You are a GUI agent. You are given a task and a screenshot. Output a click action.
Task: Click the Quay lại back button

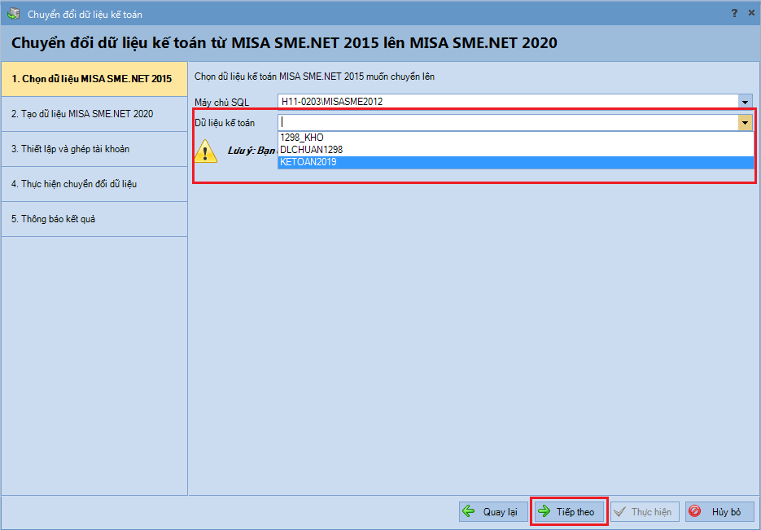[x=493, y=511]
